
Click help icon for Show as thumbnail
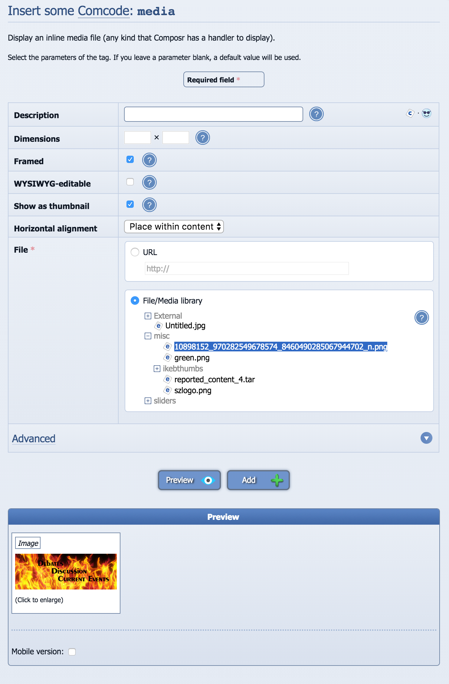coord(149,205)
